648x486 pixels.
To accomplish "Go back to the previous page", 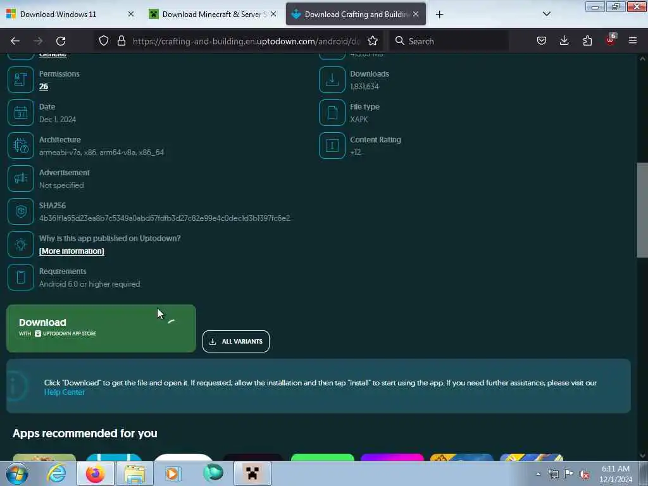I will coord(15,41).
